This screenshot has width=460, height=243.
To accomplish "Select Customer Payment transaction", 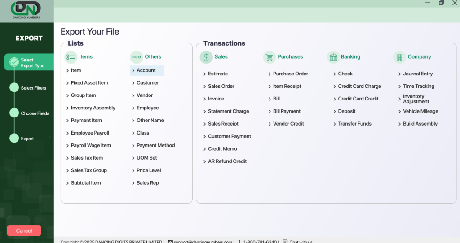I will pyautogui.click(x=230, y=136).
